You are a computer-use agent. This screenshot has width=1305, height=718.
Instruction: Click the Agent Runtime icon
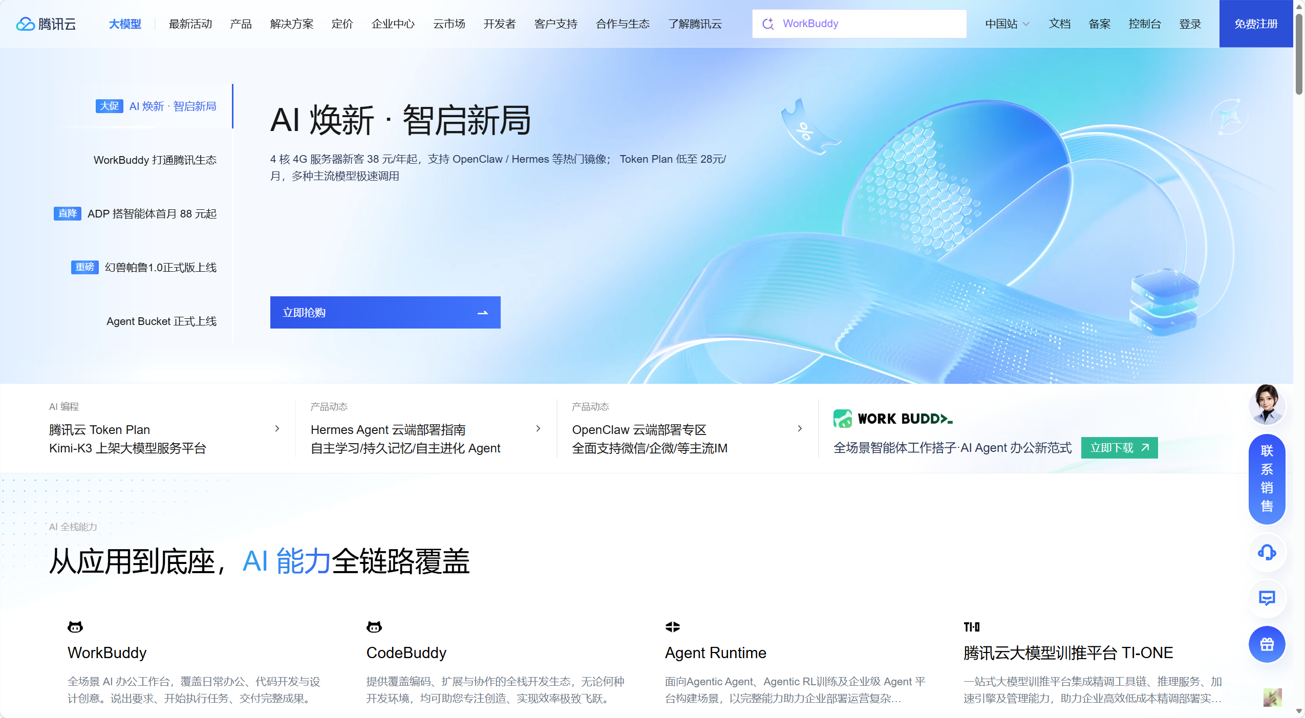(673, 627)
